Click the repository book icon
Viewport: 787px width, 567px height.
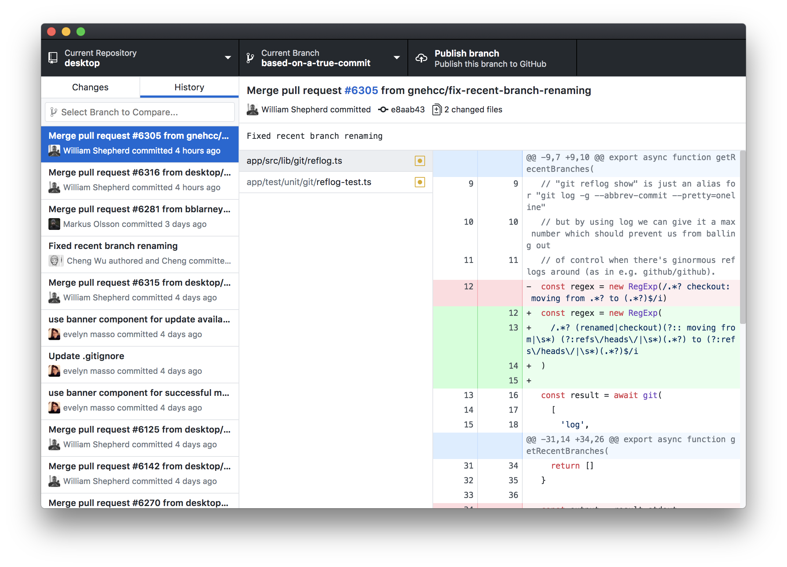pos(53,58)
